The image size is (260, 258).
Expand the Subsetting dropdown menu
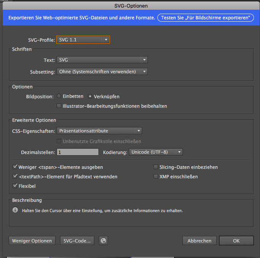pyautogui.click(x=102, y=72)
